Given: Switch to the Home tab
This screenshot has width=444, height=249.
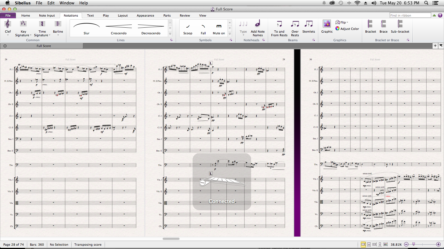Looking at the screenshot, I should coord(26,15).
